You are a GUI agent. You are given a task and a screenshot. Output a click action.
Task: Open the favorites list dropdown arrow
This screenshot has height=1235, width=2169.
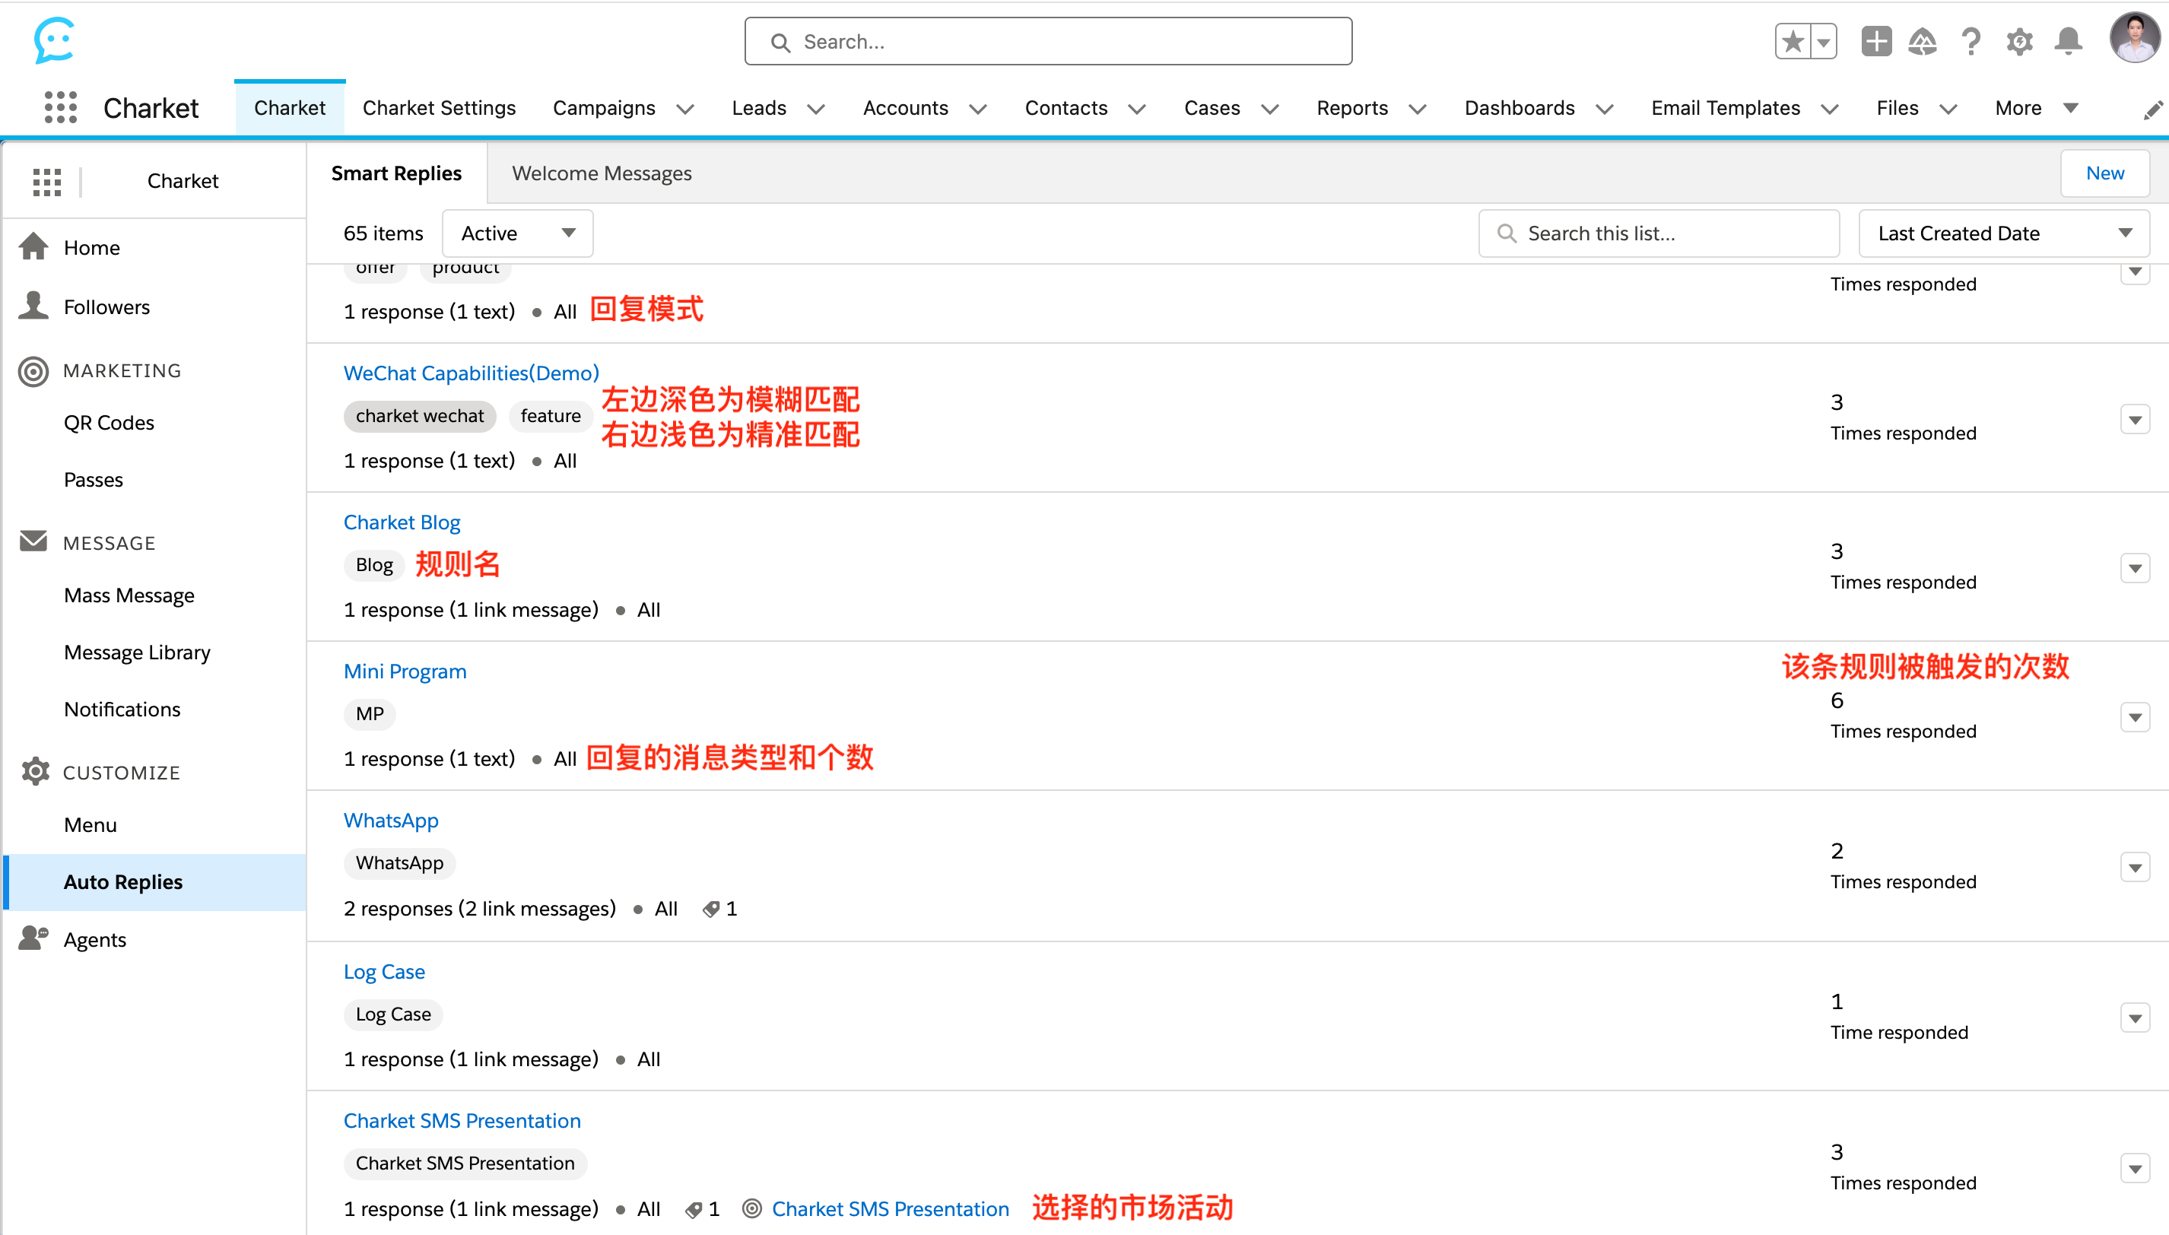pyautogui.click(x=1823, y=42)
